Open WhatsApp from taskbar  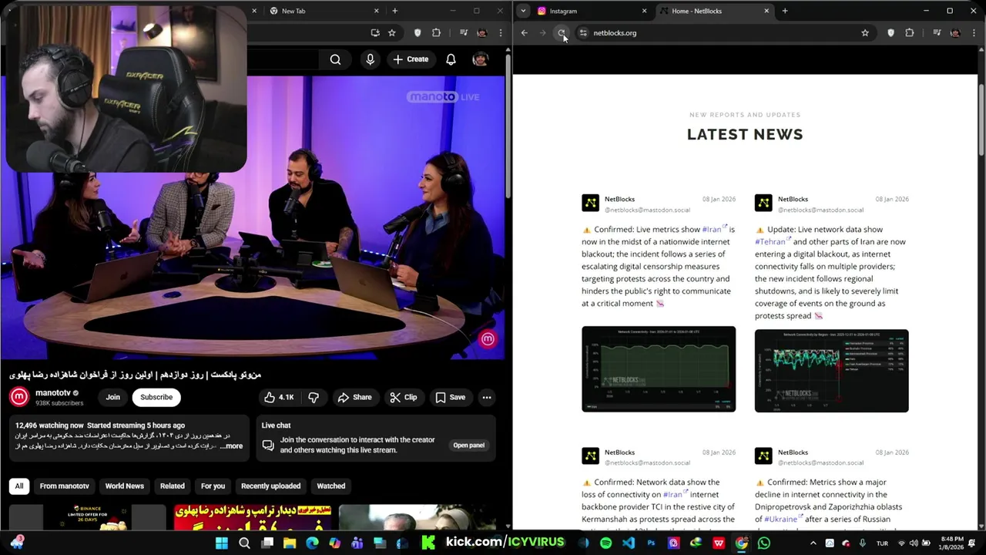pyautogui.click(x=763, y=543)
